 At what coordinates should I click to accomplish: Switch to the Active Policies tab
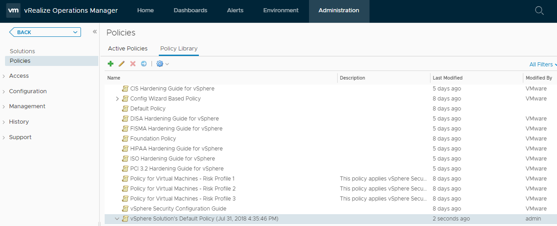[128, 48]
